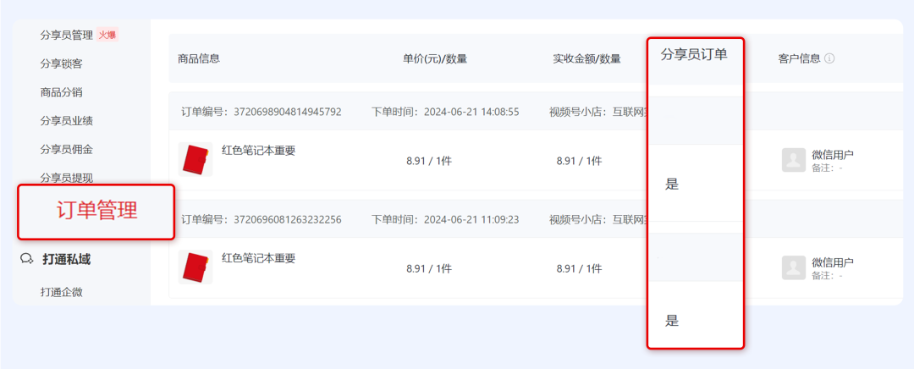Viewport: 914px width, 369px height.
Task: Click the 分享员订单 column header
Action: click(x=694, y=55)
